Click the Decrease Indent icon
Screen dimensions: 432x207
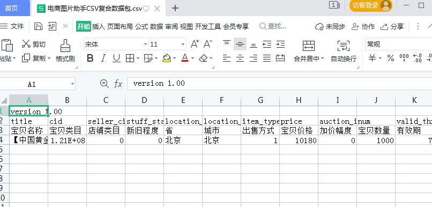(x=267, y=44)
